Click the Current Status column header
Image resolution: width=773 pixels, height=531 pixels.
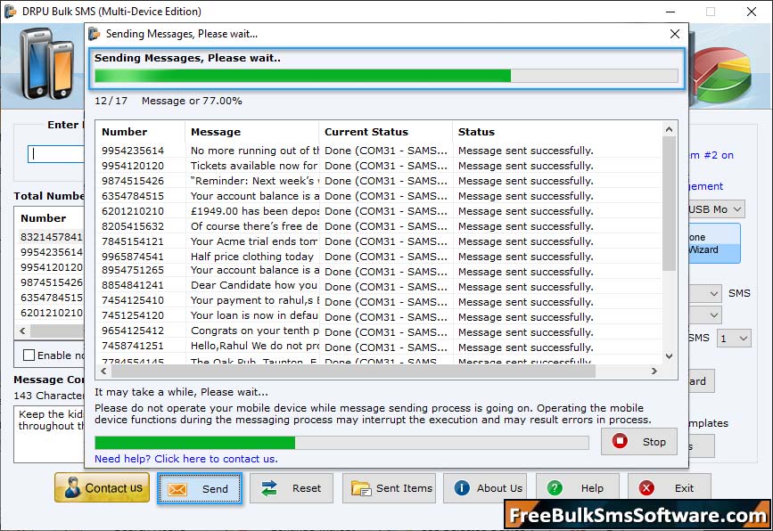[385, 132]
